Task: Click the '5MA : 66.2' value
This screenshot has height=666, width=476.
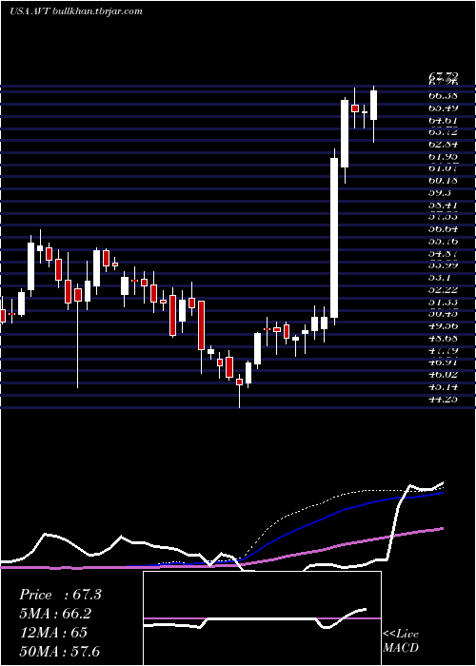Action: tap(55, 614)
